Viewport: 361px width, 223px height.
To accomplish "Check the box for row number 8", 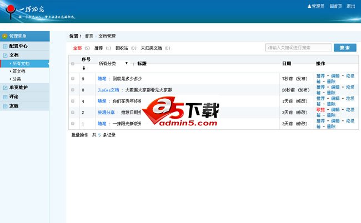I will (73, 90).
